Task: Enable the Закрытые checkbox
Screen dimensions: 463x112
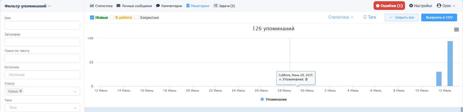Action: tap(136, 18)
